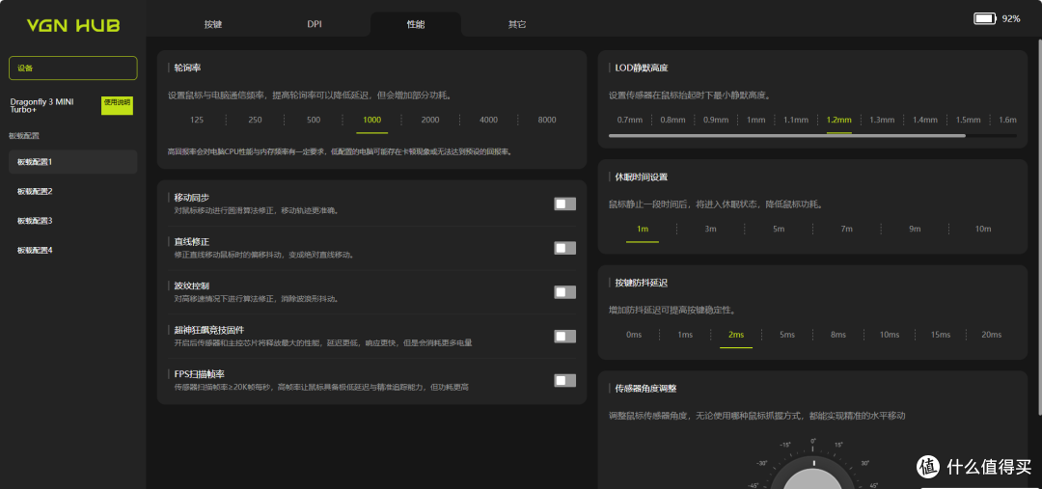Select profile 板载配置1

[x=73, y=162]
